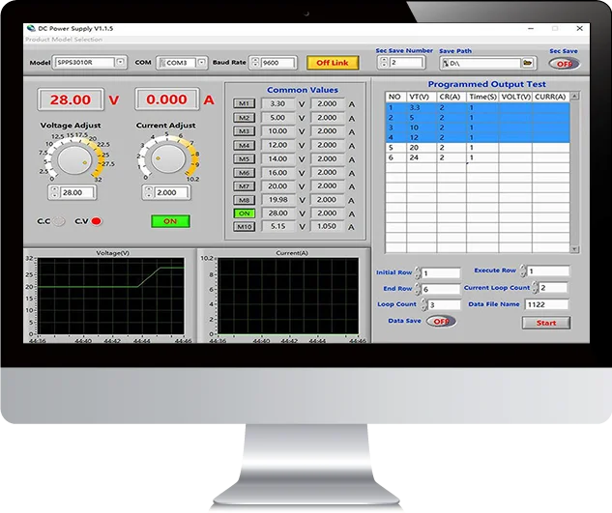Click the M10 voltage value 5.15
The width and height of the screenshot is (612, 513).
(x=277, y=226)
